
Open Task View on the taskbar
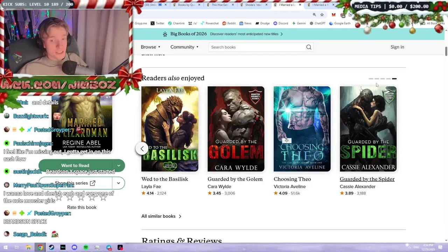point(17,247)
